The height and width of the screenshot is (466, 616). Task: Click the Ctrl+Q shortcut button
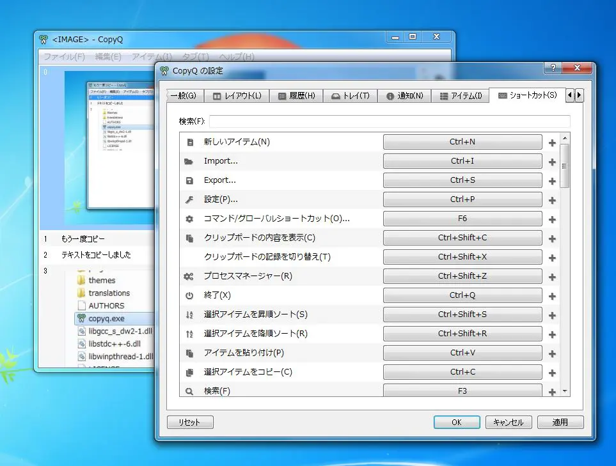coord(462,295)
